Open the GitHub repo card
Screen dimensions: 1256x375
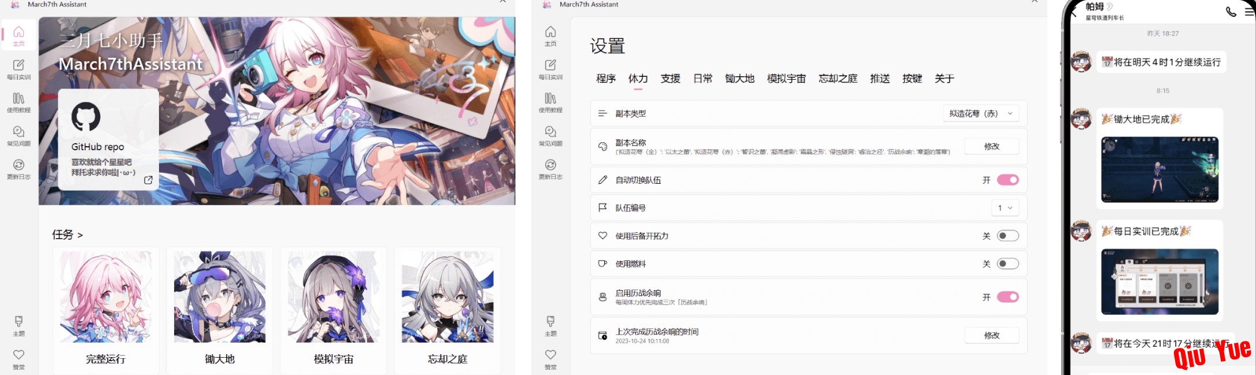[109, 139]
